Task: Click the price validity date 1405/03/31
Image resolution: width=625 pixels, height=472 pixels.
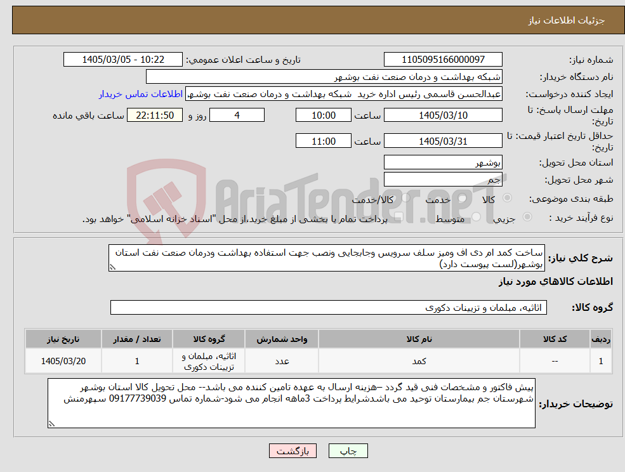Action: (x=443, y=141)
